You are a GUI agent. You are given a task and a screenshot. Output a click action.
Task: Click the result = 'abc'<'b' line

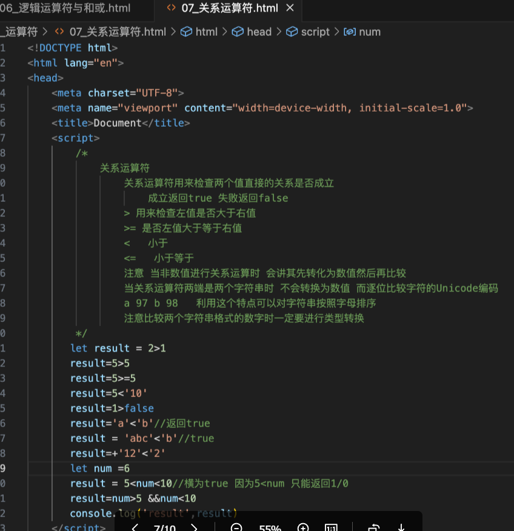142,438
